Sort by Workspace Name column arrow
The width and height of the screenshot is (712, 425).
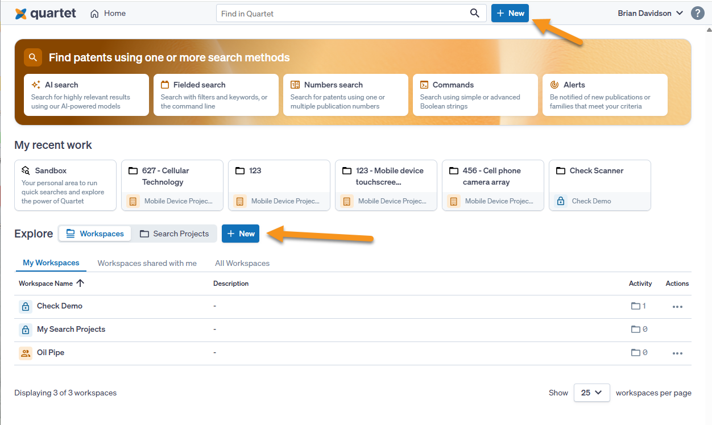[80, 283]
